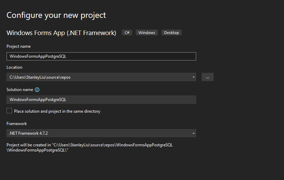Click the Project name label
284x180 pixels.
pos(19,46)
